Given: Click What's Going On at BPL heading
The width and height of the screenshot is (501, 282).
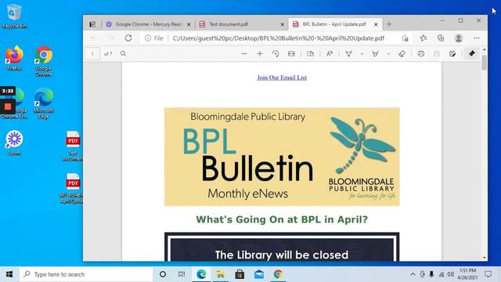Looking at the screenshot, I should coord(282,219).
